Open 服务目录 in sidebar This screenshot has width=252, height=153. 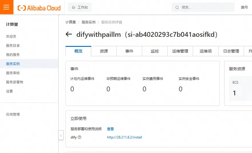click(x=13, y=46)
